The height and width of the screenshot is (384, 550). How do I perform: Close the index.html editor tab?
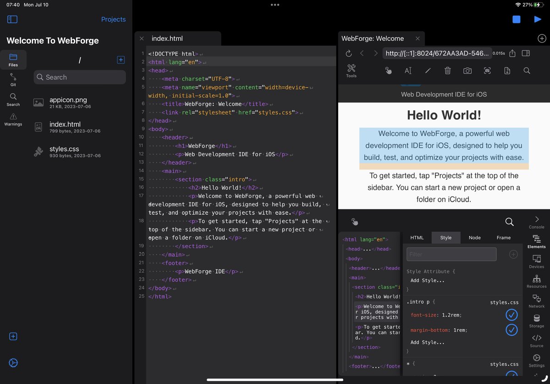tap(142, 38)
